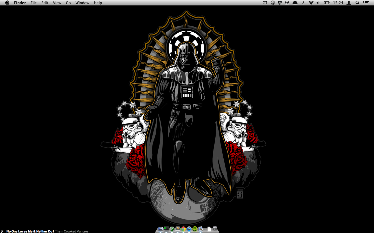Open the Dropbox status menu
The height and width of the screenshot is (233, 374).
coord(280,3)
